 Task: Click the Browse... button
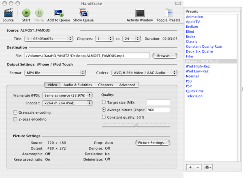165,56
